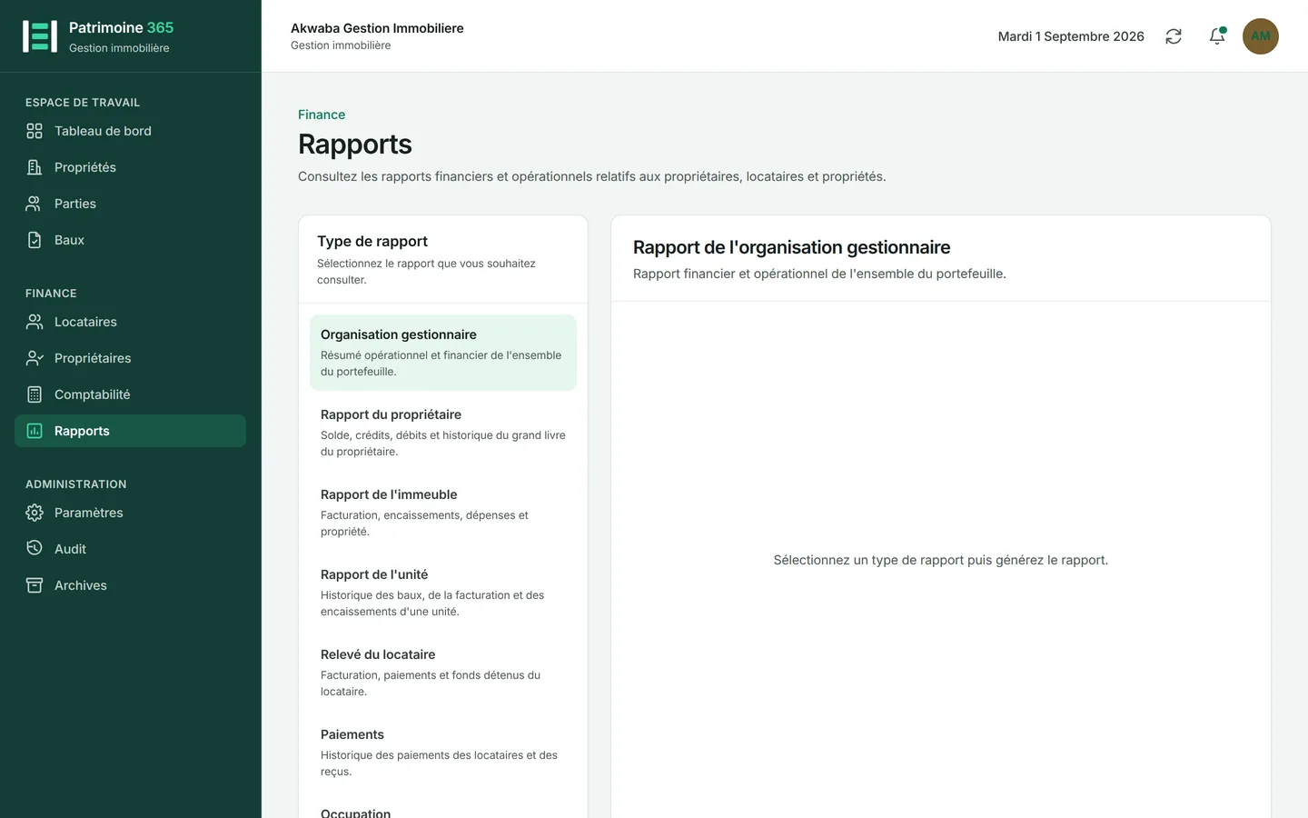1308x818 pixels.
Task: Click the ADMINISTRATION section label
Action: coord(76,484)
